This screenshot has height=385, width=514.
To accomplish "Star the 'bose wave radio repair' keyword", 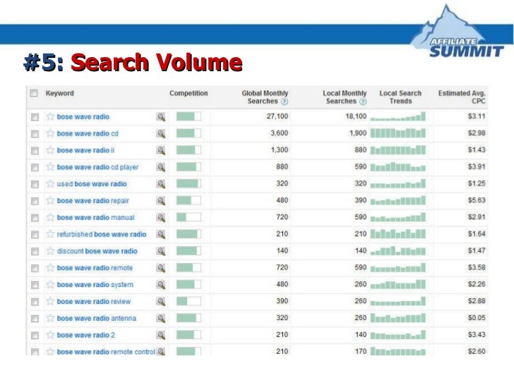I will [x=50, y=200].
